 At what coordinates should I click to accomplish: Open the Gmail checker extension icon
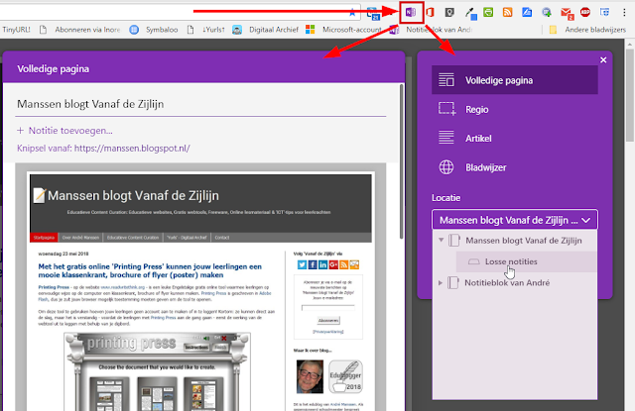point(567,13)
